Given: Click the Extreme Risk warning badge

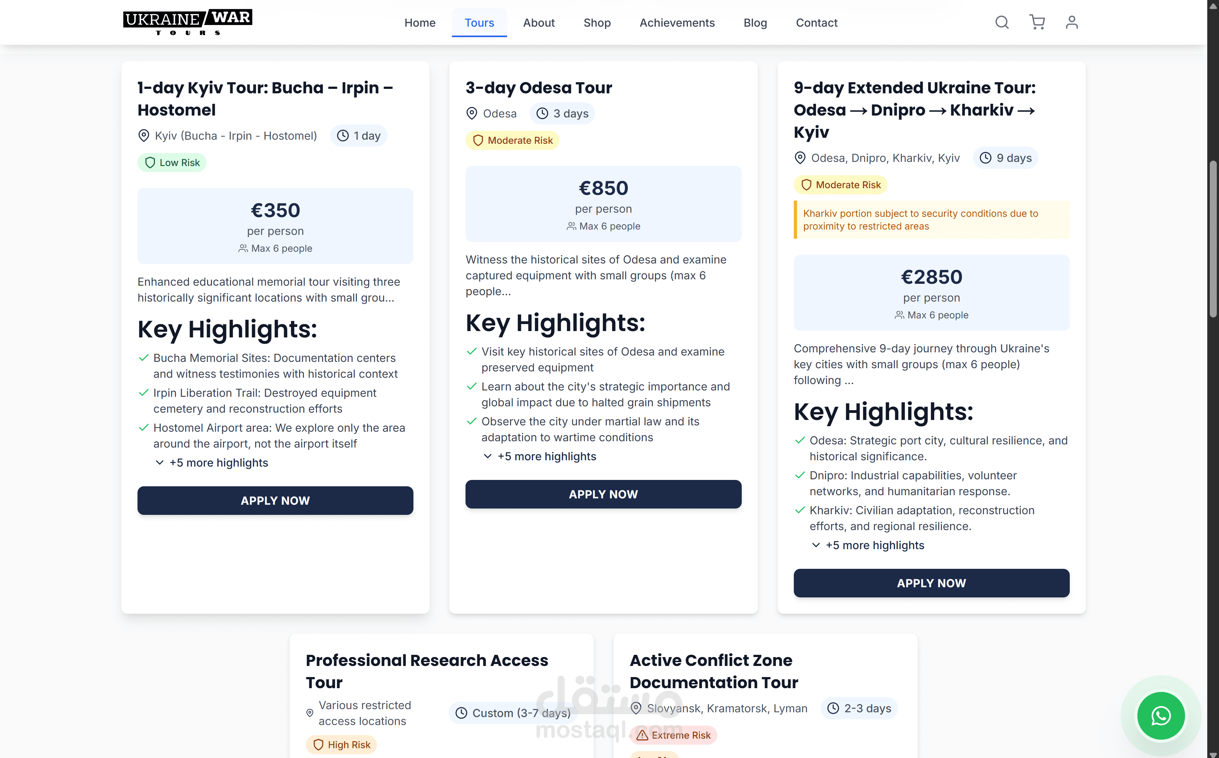Looking at the screenshot, I should pyautogui.click(x=673, y=735).
